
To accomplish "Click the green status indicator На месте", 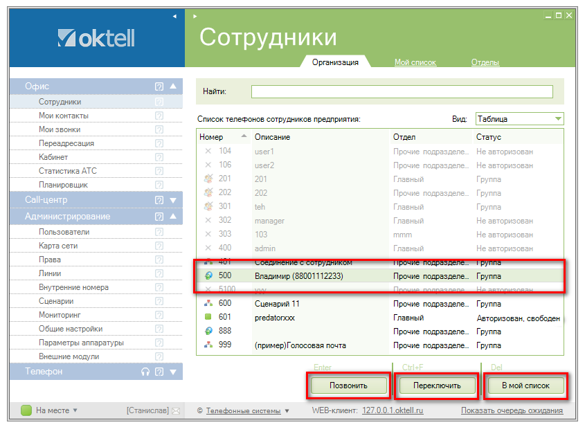I will tap(26, 410).
